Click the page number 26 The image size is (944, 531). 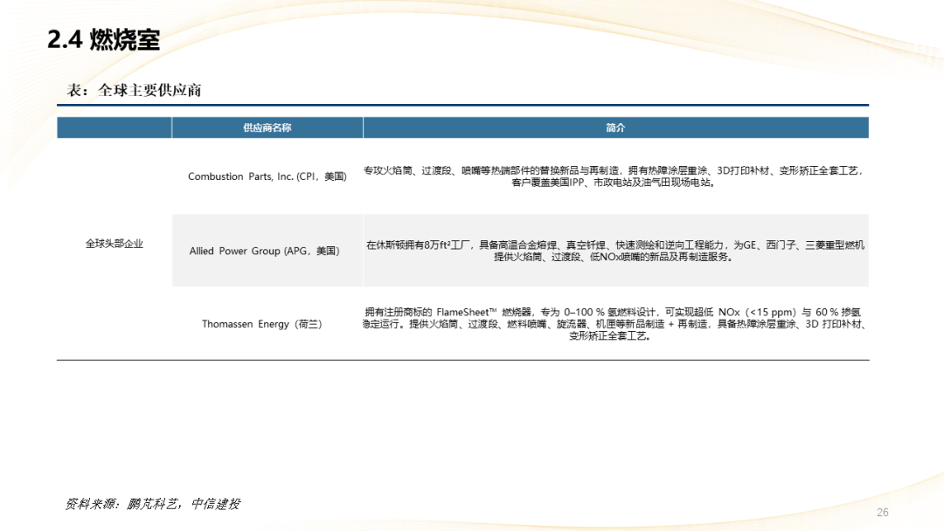[x=882, y=513]
